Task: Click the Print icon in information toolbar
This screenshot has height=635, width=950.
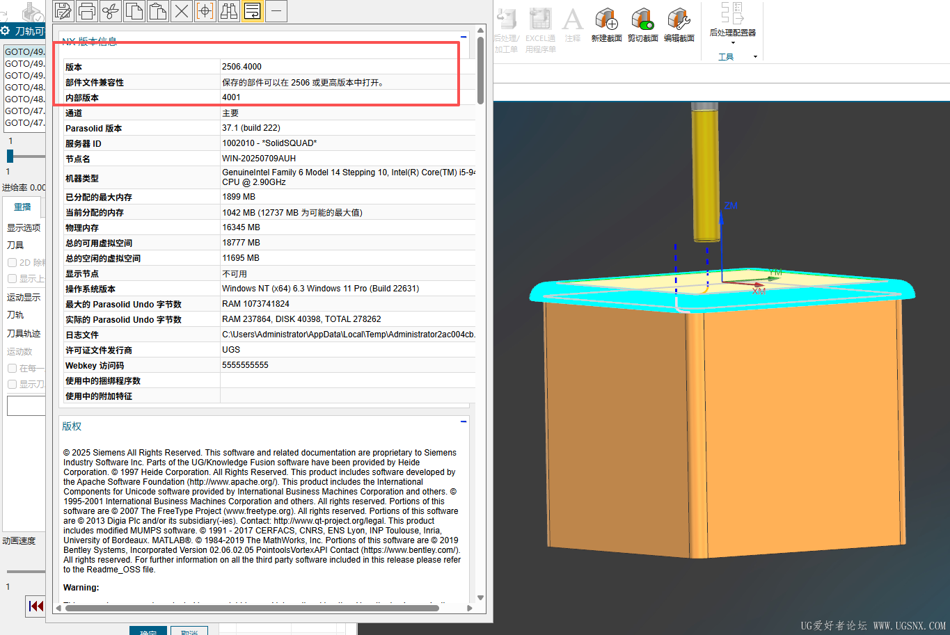Action: (87, 10)
